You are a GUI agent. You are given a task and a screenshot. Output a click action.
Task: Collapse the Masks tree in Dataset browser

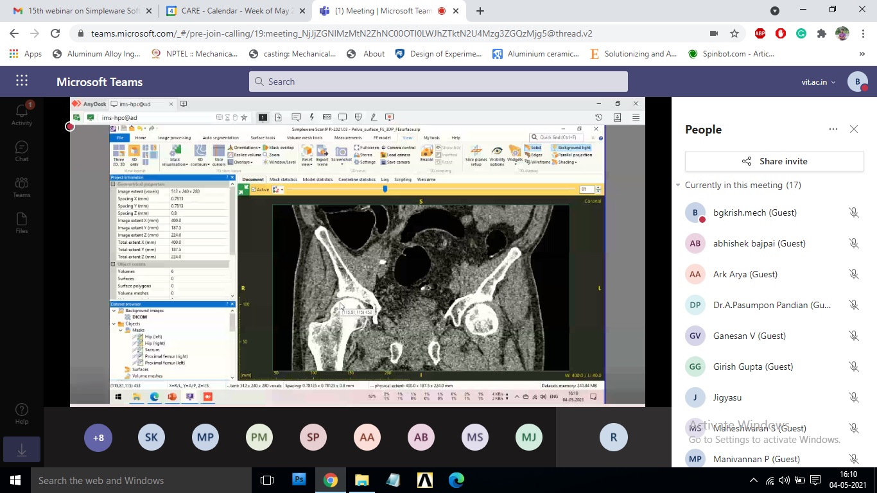click(121, 330)
